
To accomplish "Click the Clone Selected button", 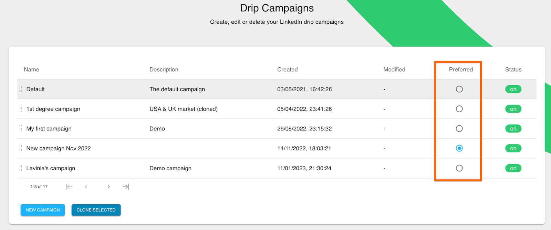I will click(x=96, y=210).
